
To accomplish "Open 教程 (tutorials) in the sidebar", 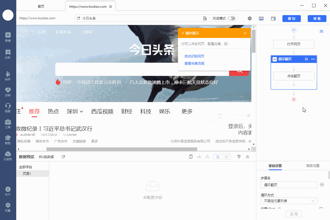I will (8, 140).
